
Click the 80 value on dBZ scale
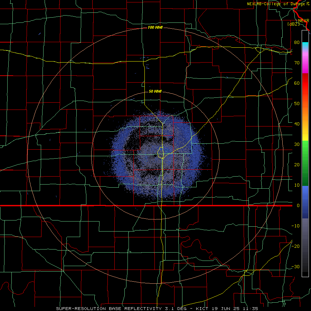click(297, 42)
